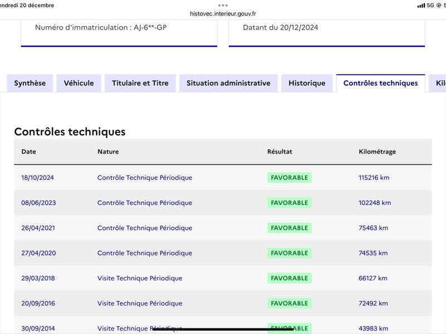Click Contrôle Technique Périodique in 08/06/2023 row
446x334 pixels.
(145, 203)
